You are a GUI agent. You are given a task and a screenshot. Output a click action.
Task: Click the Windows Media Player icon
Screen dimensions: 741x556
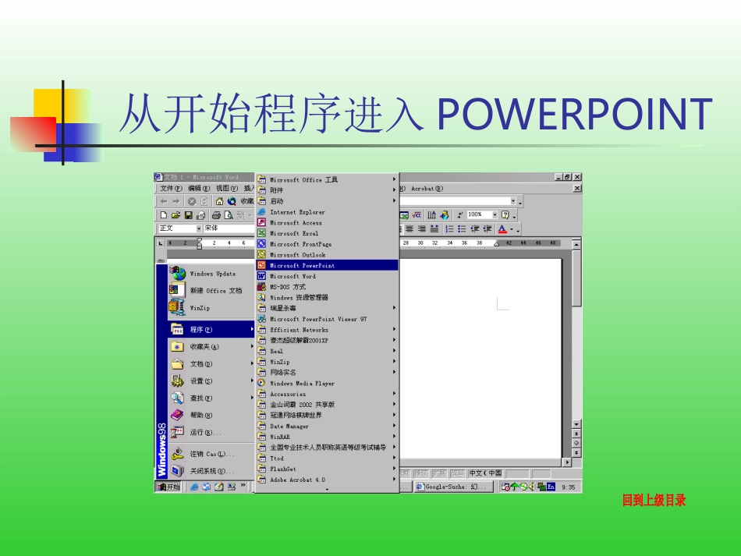(261, 383)
